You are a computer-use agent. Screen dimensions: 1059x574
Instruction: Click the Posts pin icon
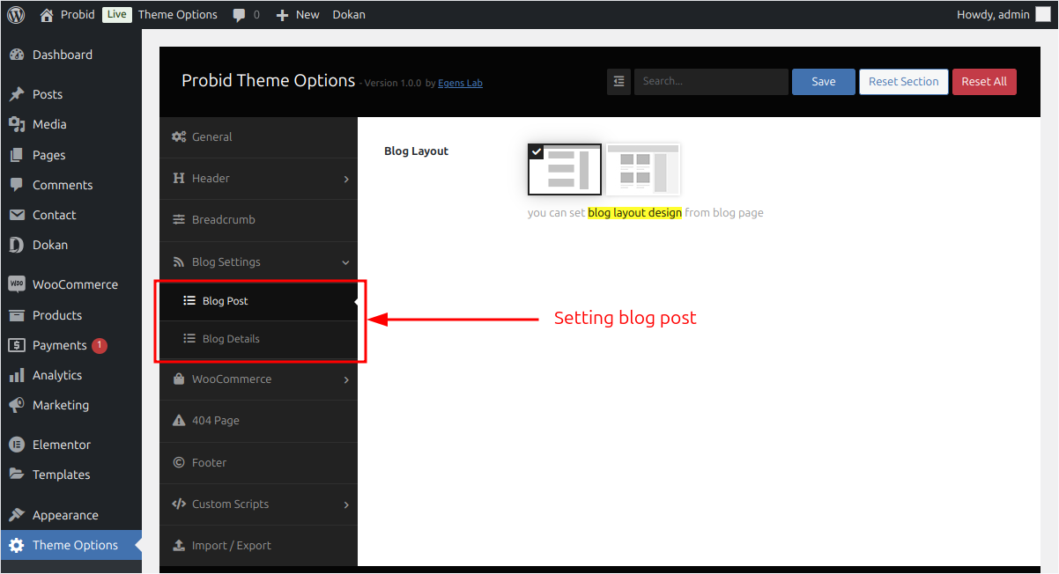(x=17, y=94)
